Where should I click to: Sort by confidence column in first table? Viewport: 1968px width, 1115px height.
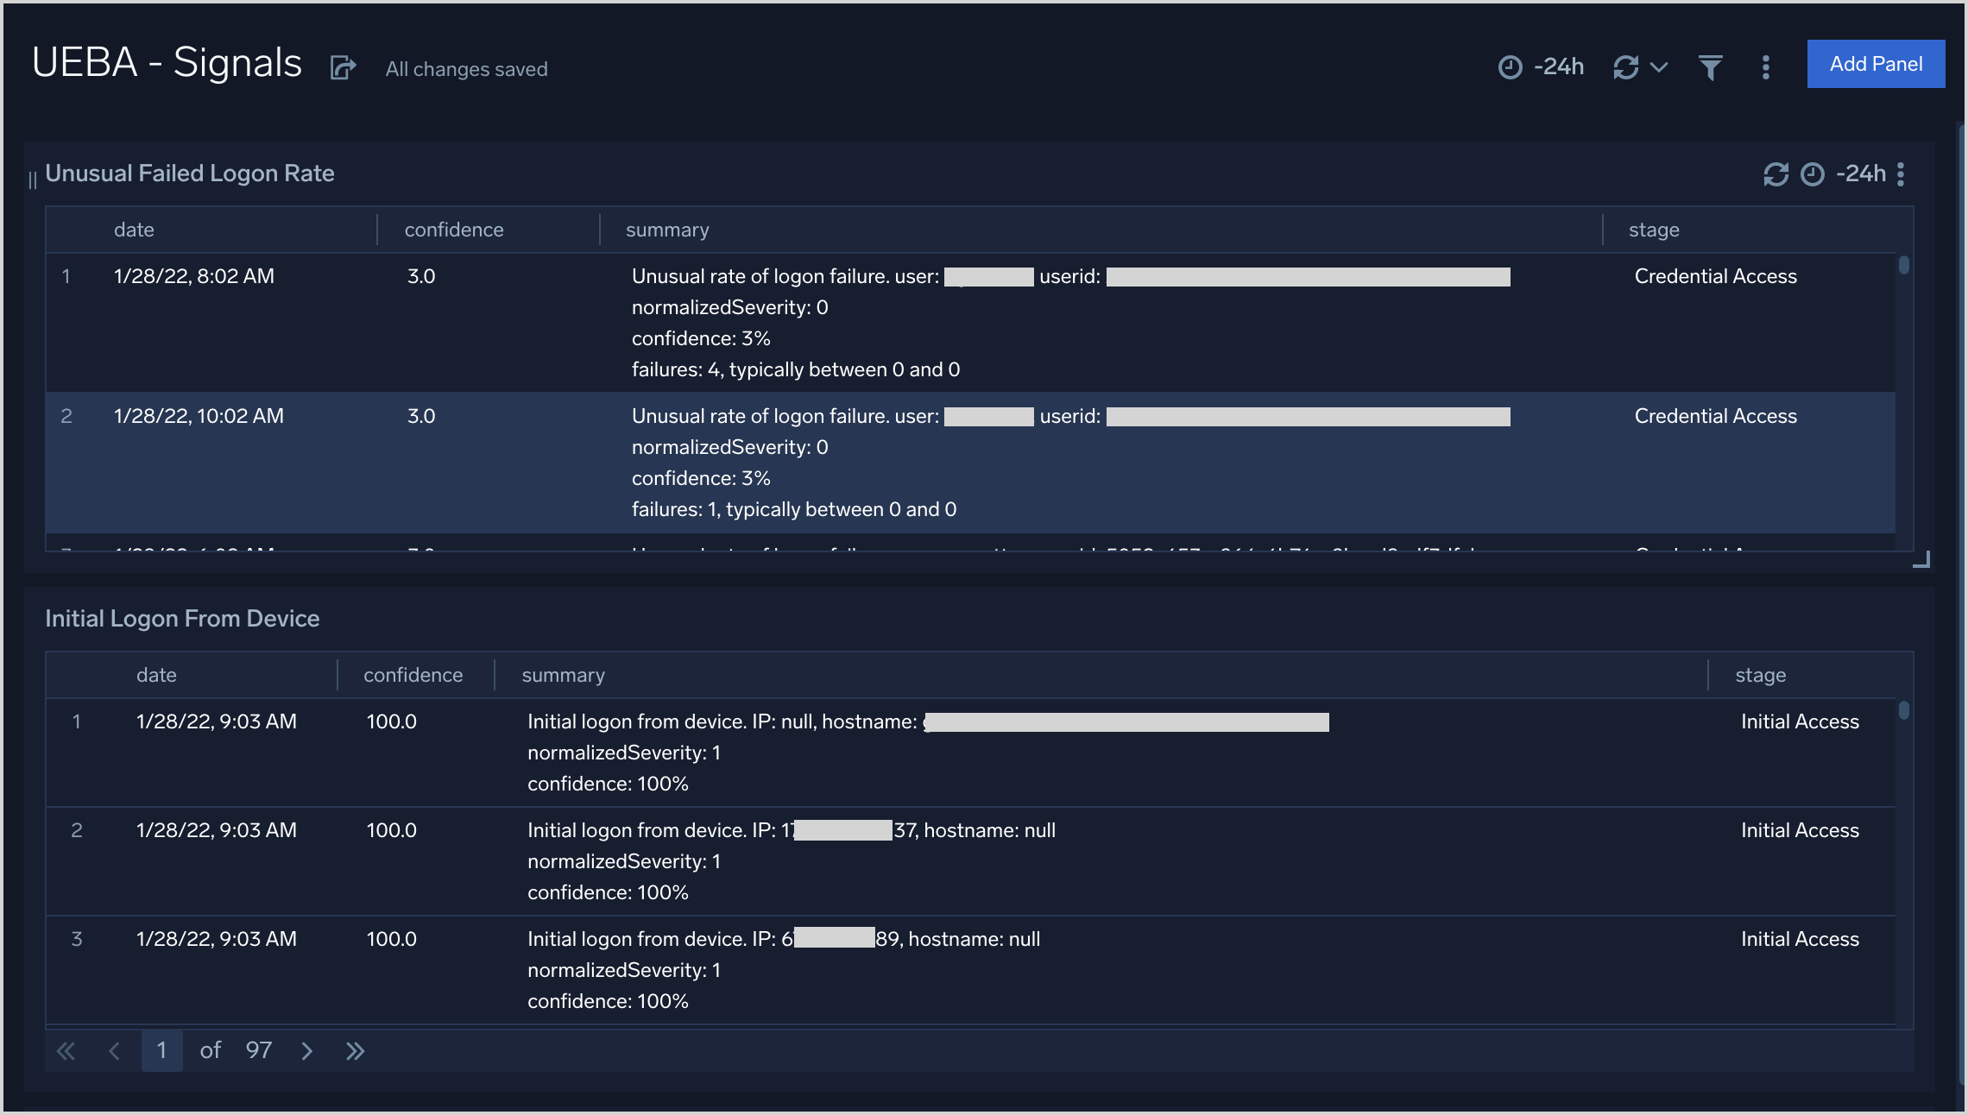pos(454,230)
